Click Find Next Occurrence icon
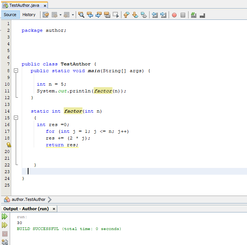The width and height of the screenshot is (247, 245). 99,15
